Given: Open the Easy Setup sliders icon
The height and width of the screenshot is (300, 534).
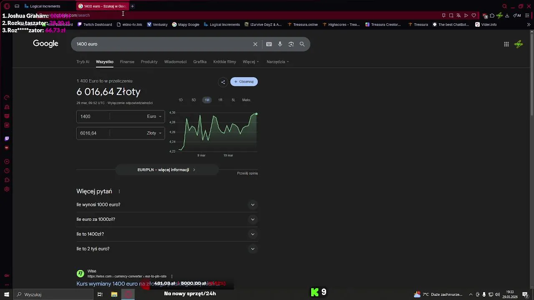Looking at the screenshot, I should coord(527,15).
